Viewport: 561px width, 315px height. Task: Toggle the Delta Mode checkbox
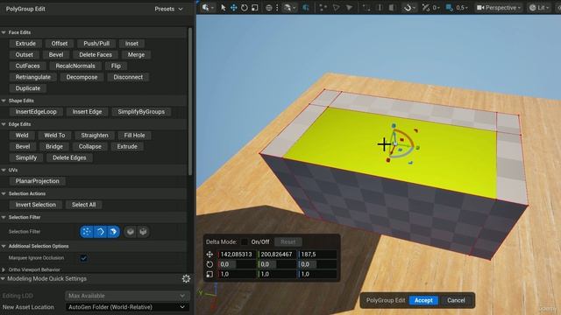245,241
